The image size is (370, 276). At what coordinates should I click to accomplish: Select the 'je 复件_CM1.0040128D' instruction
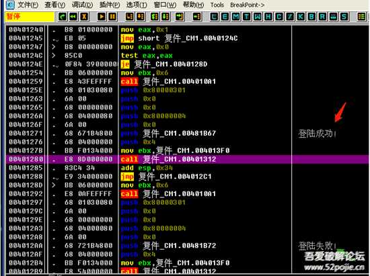pyautogui.click(x=164, y=64)
